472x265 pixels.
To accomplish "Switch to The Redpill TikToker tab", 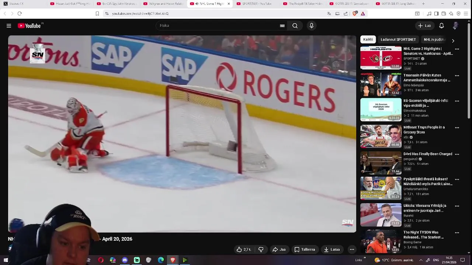I will pos(303,4).
